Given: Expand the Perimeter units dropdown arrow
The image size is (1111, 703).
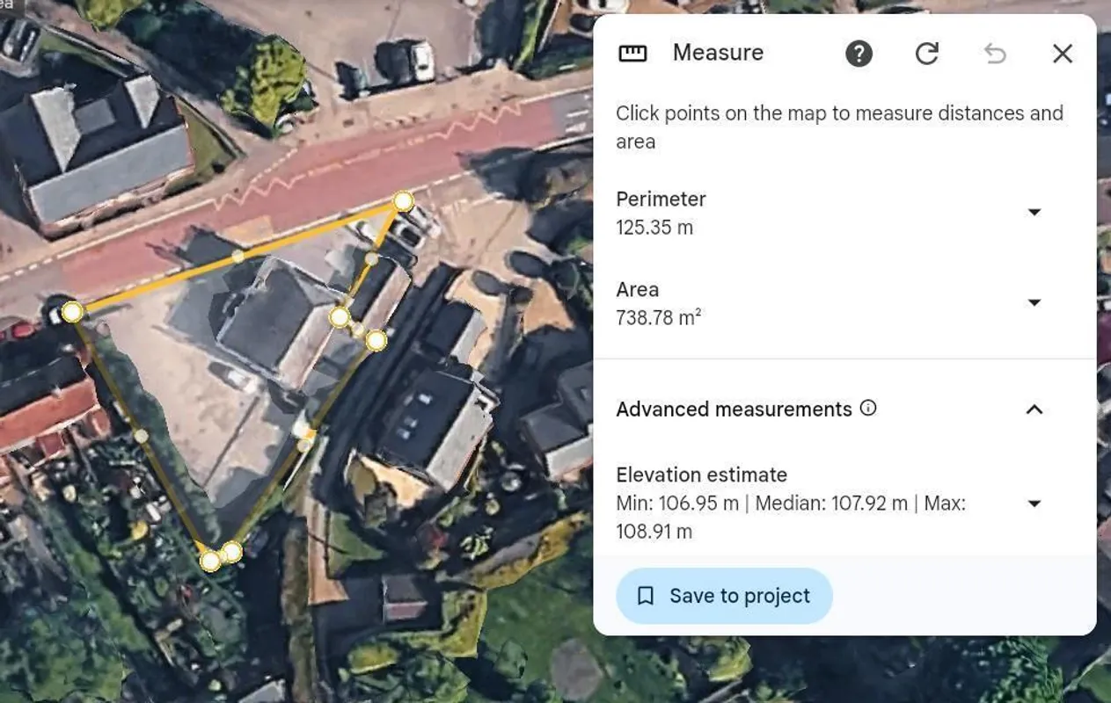Looking at the screenshot, I should click(x=1034, y=212).
